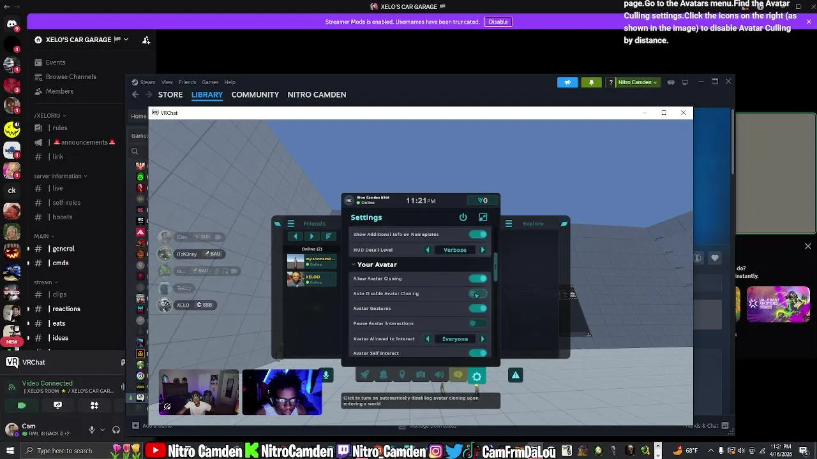Open the VRChat notifications bell tab

point(383,375)
